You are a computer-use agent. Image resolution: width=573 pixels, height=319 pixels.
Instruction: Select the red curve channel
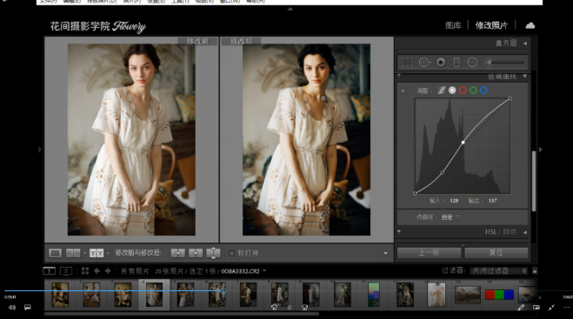point(463,90)
